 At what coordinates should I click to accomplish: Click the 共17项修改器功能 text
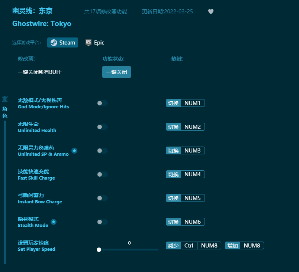click(106, 12)
